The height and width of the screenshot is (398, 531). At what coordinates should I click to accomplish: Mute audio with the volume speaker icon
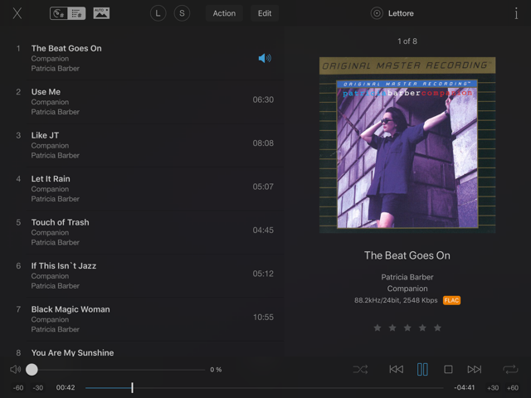15,370
